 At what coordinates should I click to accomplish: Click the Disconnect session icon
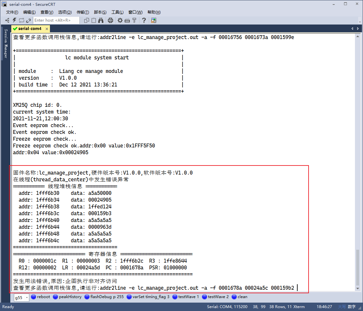[x=29, y=20]
